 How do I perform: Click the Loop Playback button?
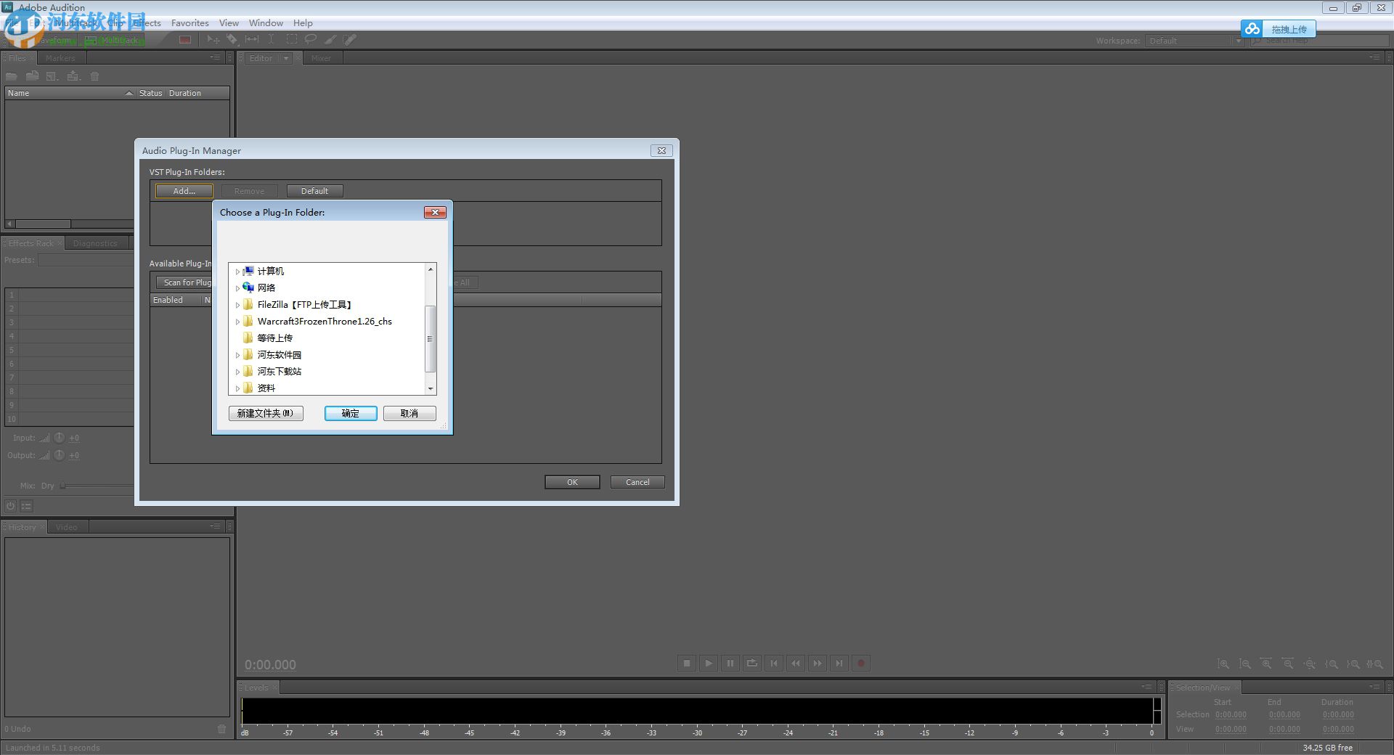pos(752,663)
